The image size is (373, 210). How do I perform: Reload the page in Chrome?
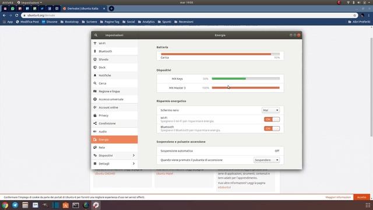coord(17,15)
